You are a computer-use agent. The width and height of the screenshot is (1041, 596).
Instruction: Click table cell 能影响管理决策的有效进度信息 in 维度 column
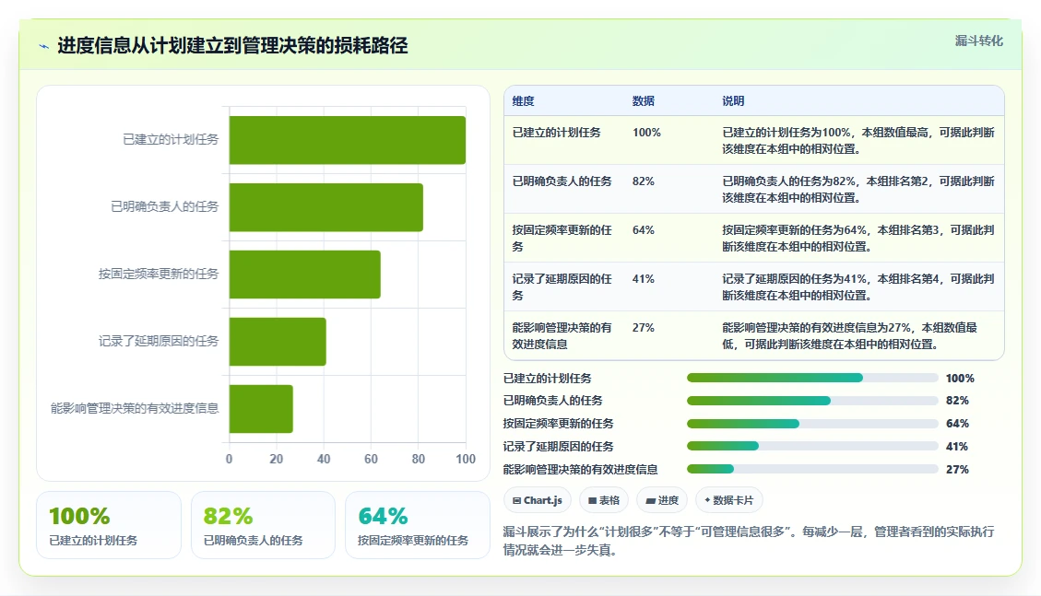(x=562, y=335)
